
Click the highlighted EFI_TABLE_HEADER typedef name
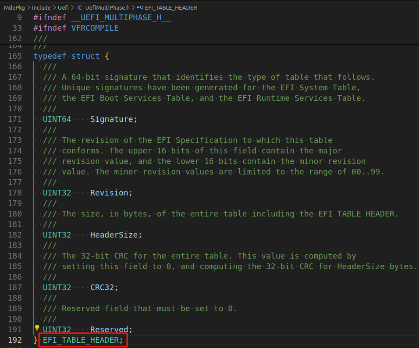[x=81, y=340]
